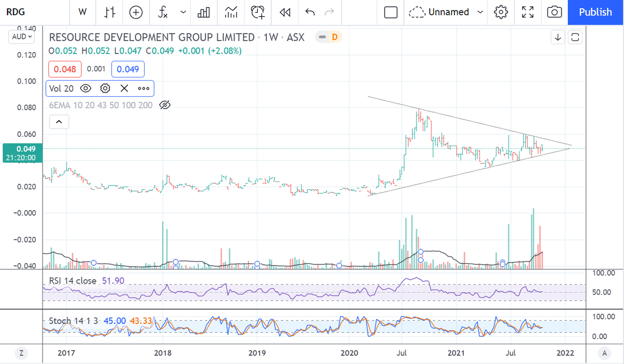Toggle the A auto scale button

click(604, 353)
